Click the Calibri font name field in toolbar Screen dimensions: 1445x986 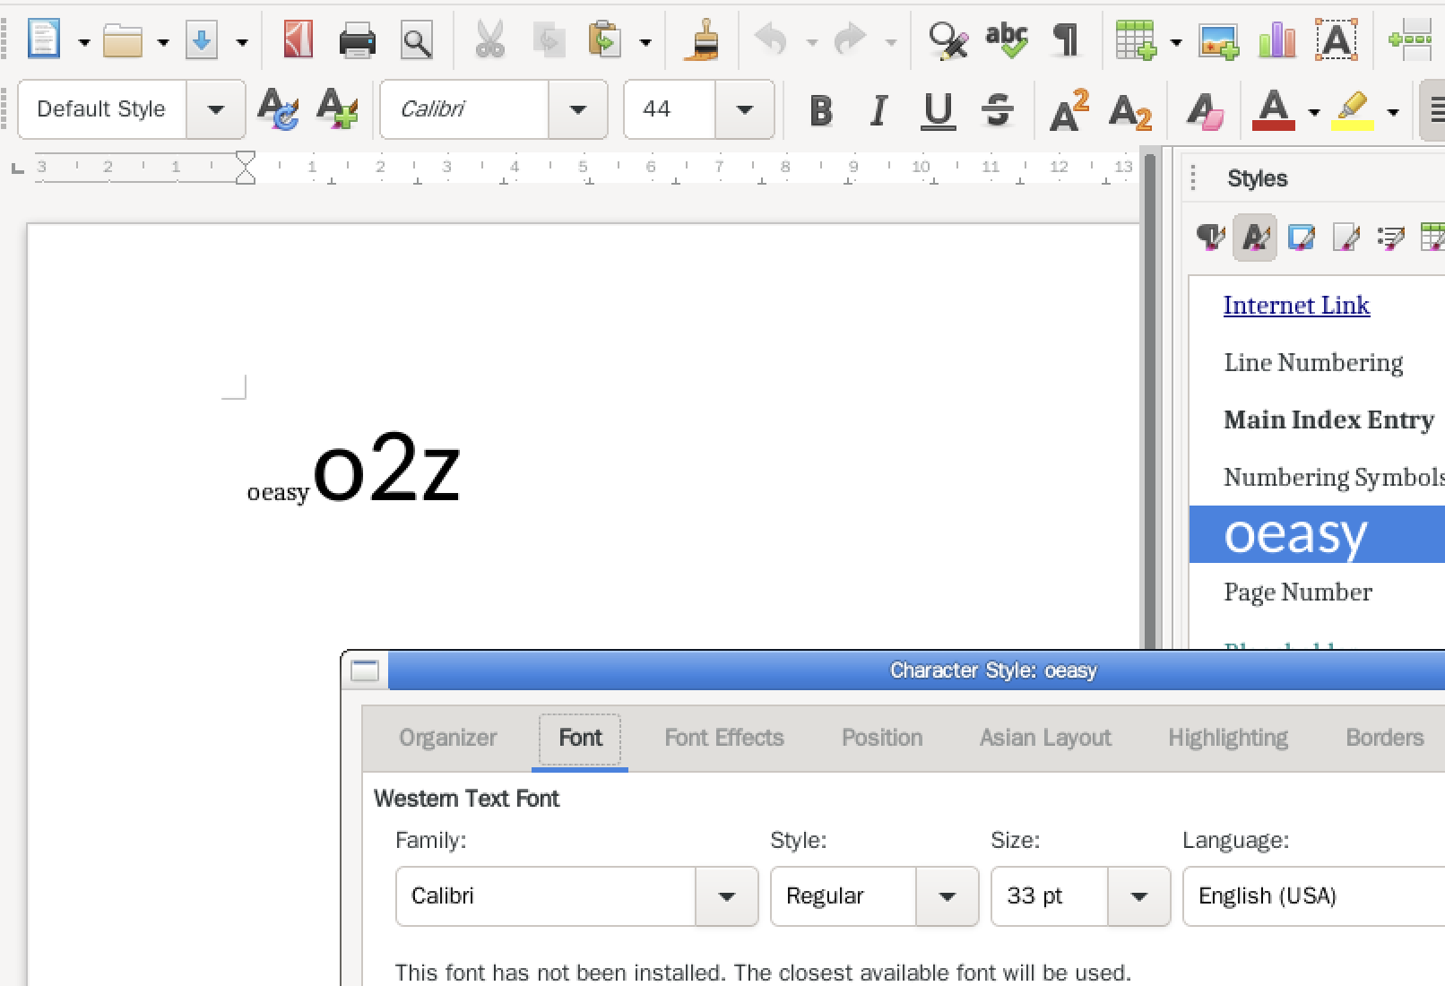[x=464, y=109]
